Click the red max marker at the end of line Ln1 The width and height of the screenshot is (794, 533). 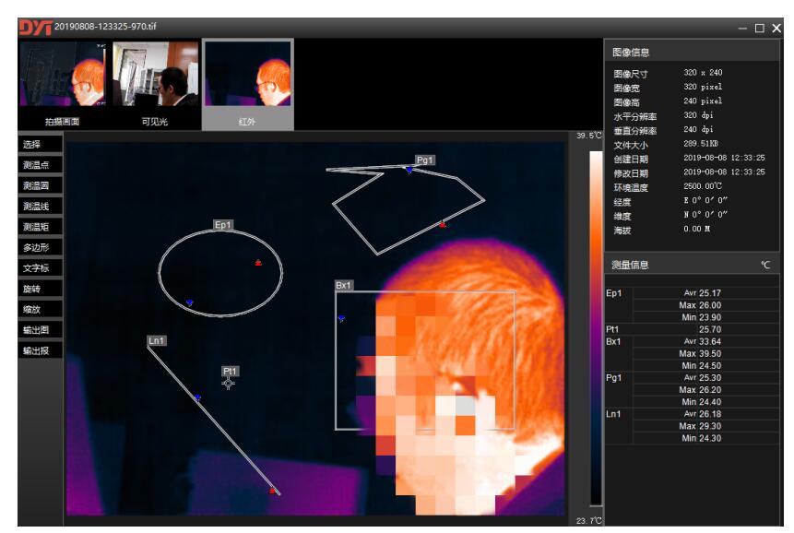click(272, 491)
